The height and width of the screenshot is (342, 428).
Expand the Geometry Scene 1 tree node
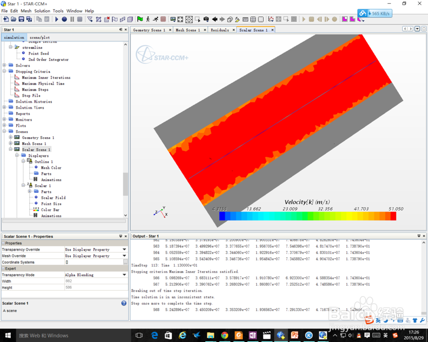10,137
